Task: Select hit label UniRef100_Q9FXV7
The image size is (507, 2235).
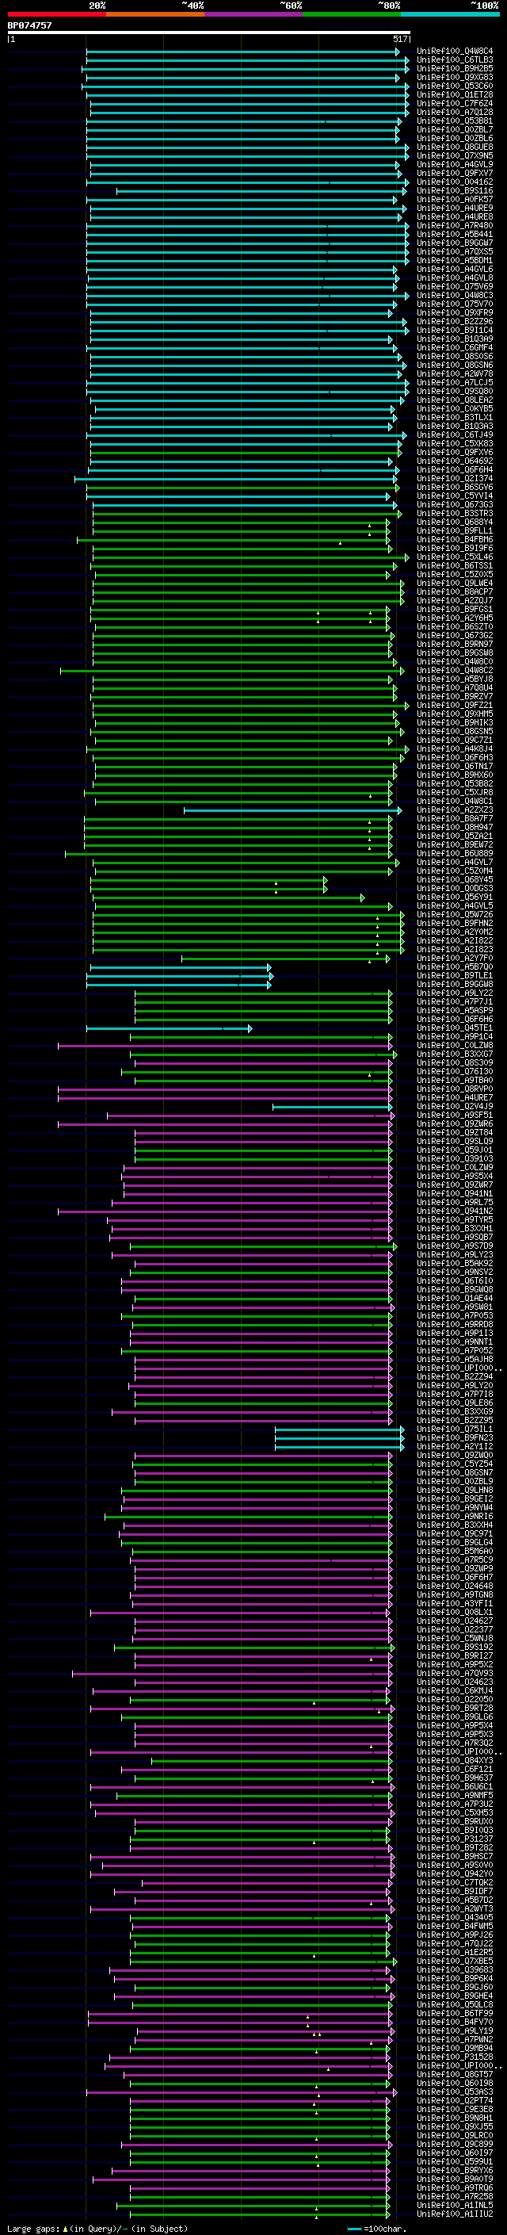Action: (x=455, y=173)
